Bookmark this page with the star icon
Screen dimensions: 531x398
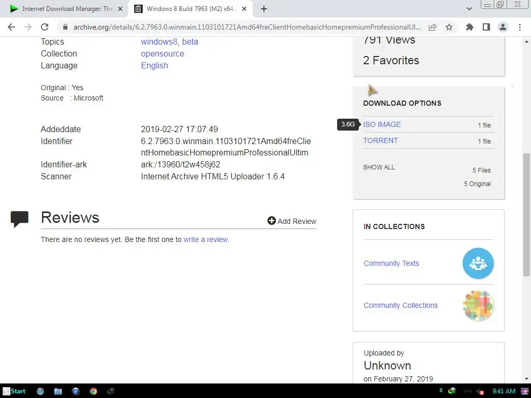449,27
